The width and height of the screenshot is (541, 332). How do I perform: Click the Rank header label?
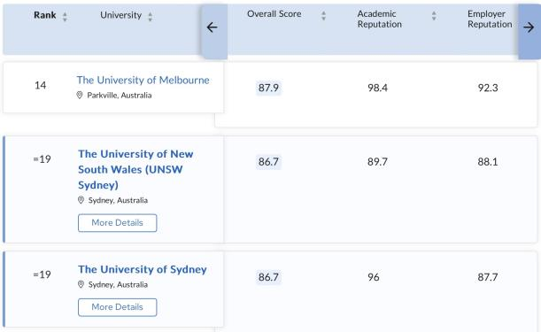coord(45,15)
